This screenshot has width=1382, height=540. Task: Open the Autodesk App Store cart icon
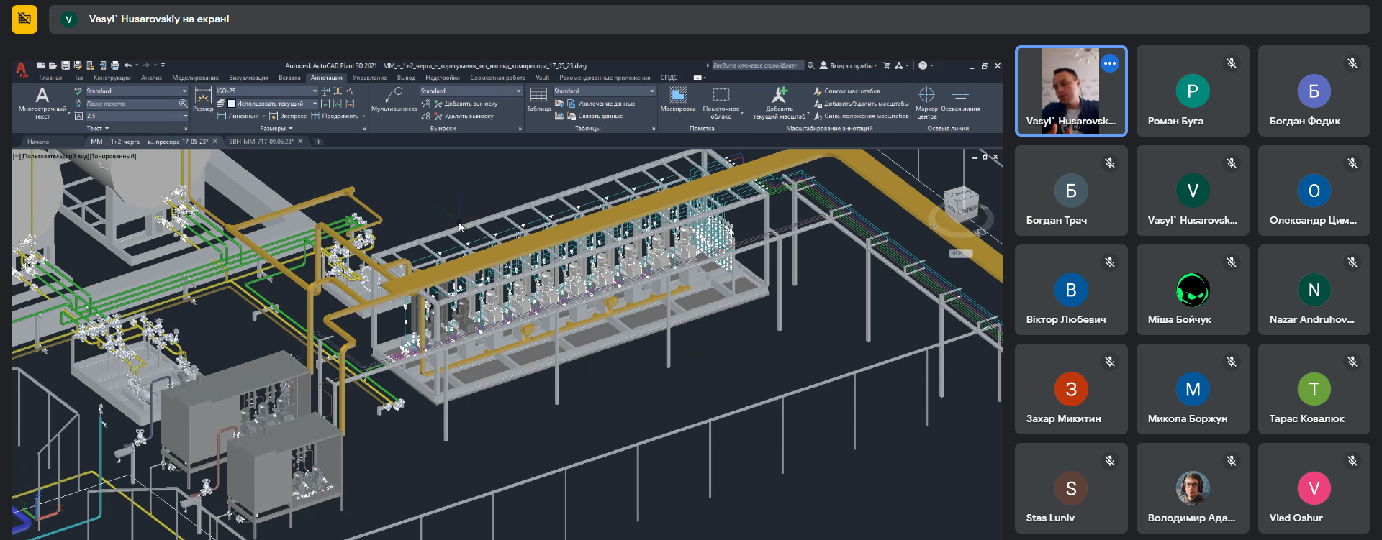(x=887, y=65)
